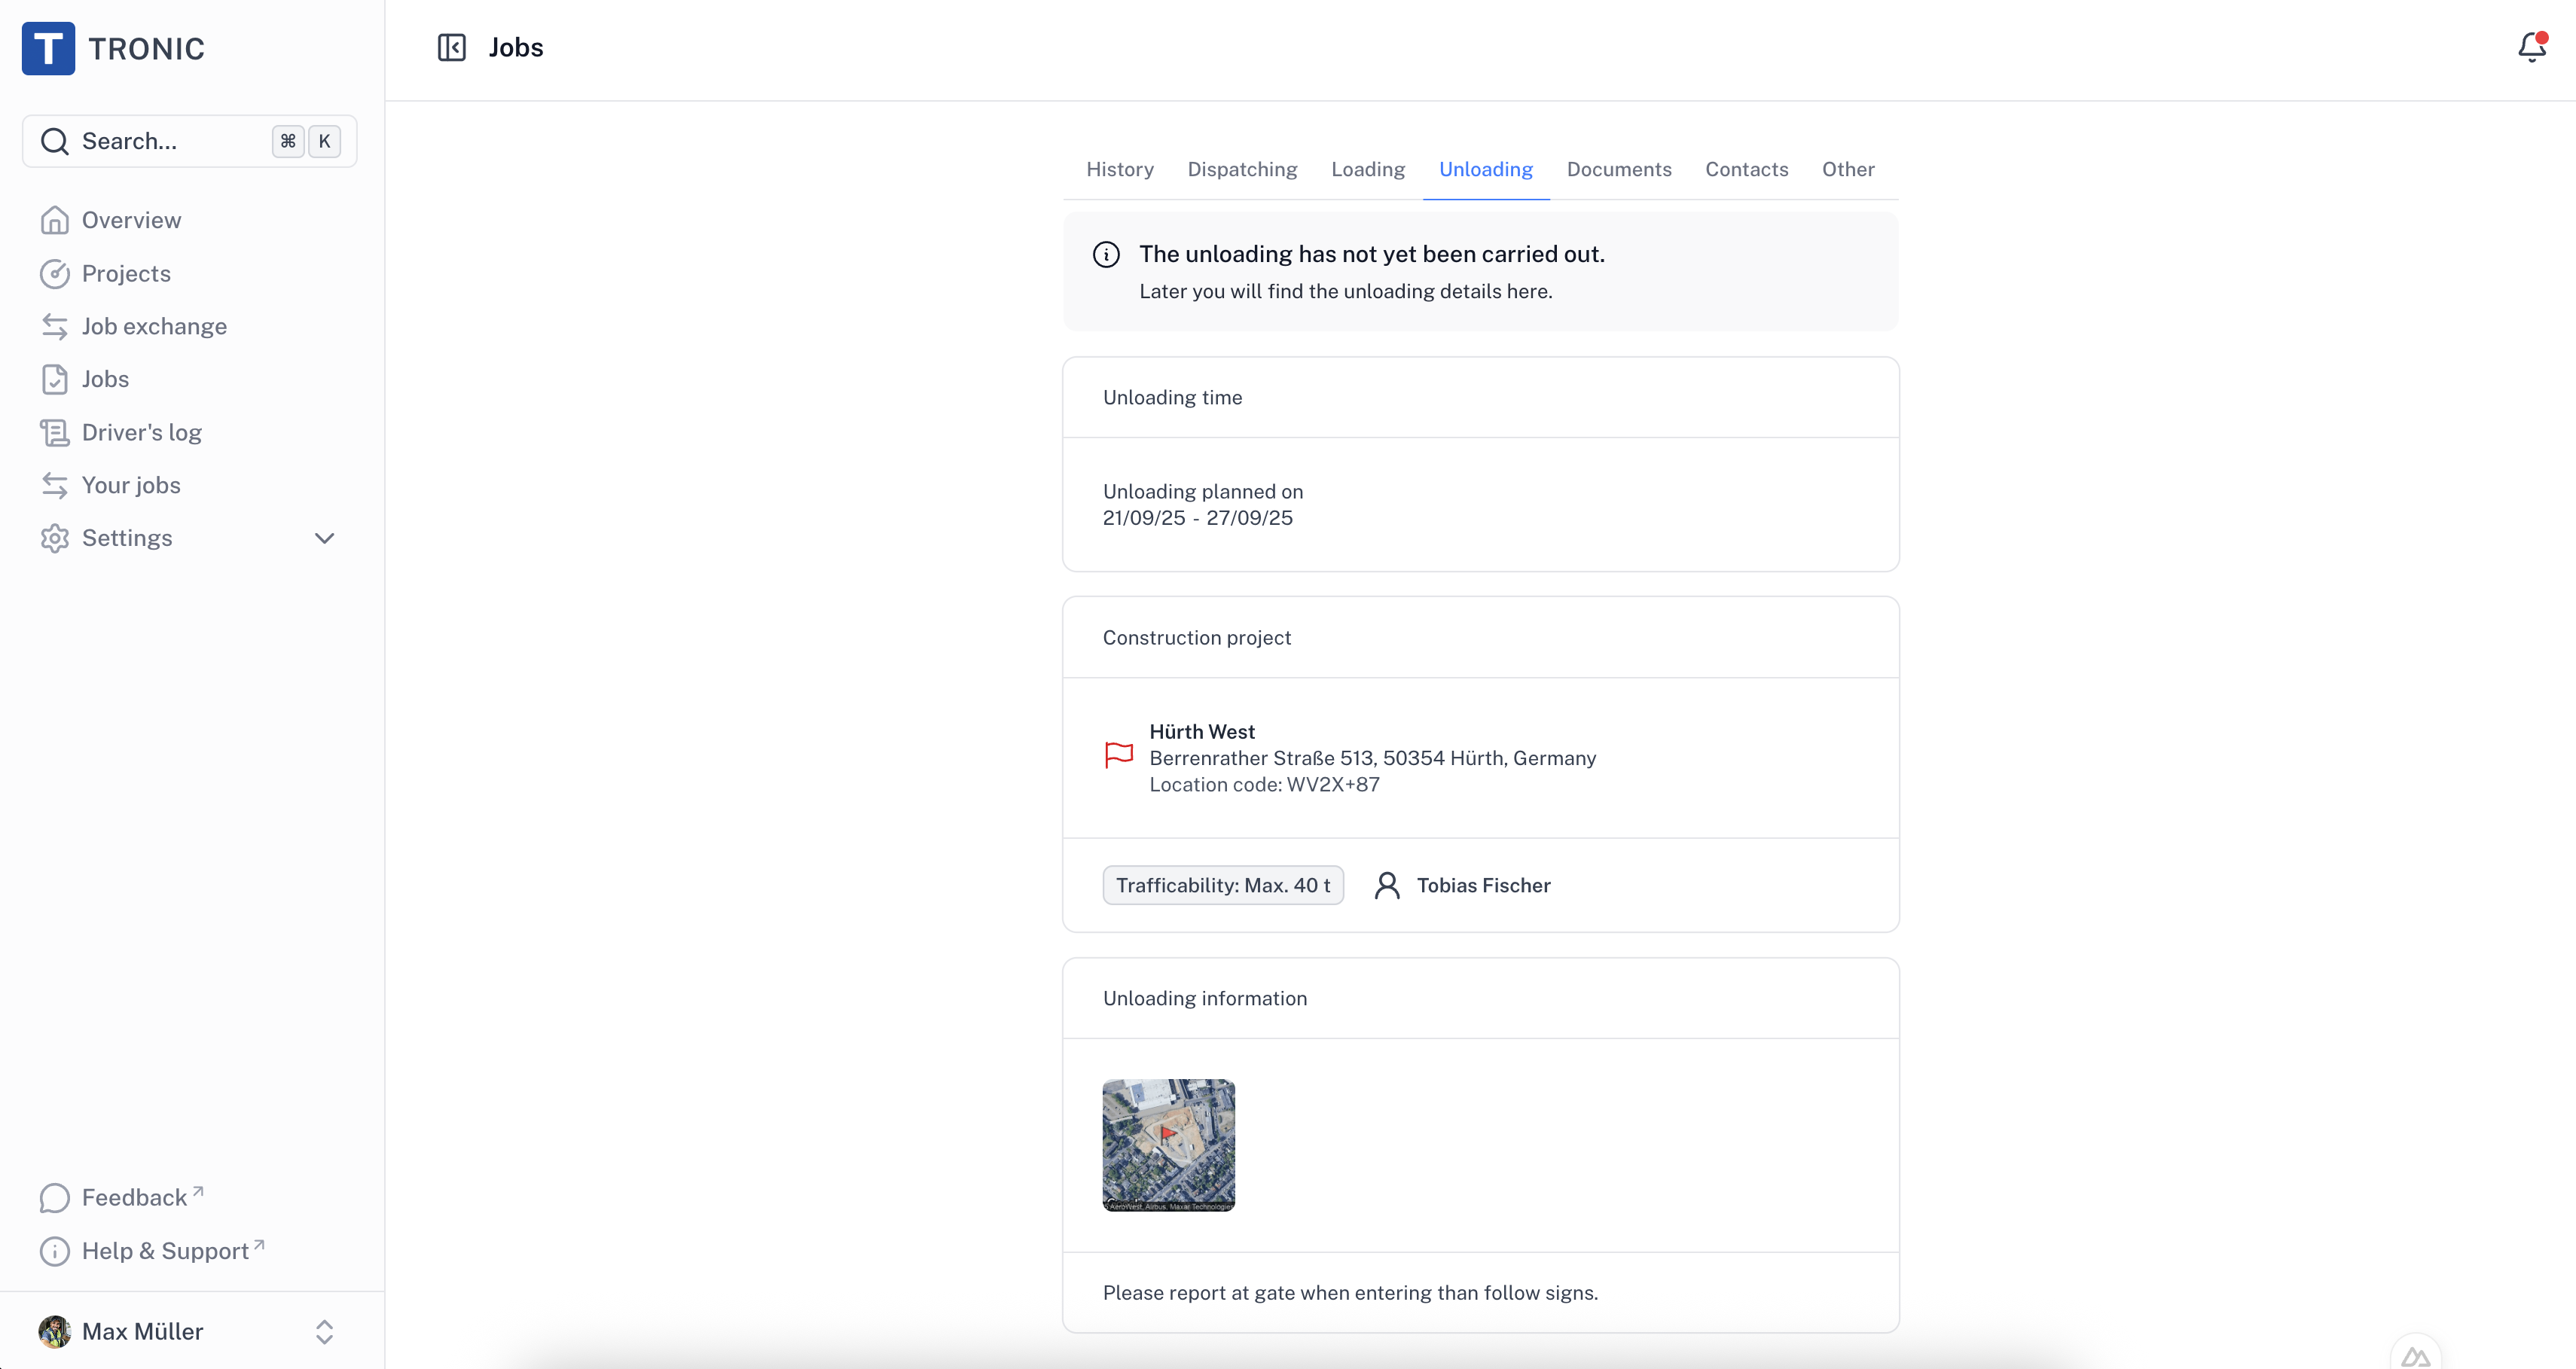Expand the Settings chevron

tap(324, 538)
